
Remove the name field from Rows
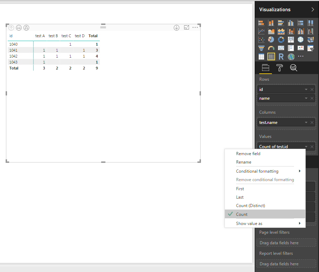point(312,99)
